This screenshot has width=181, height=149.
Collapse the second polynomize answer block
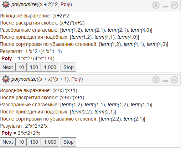point(165,81)
